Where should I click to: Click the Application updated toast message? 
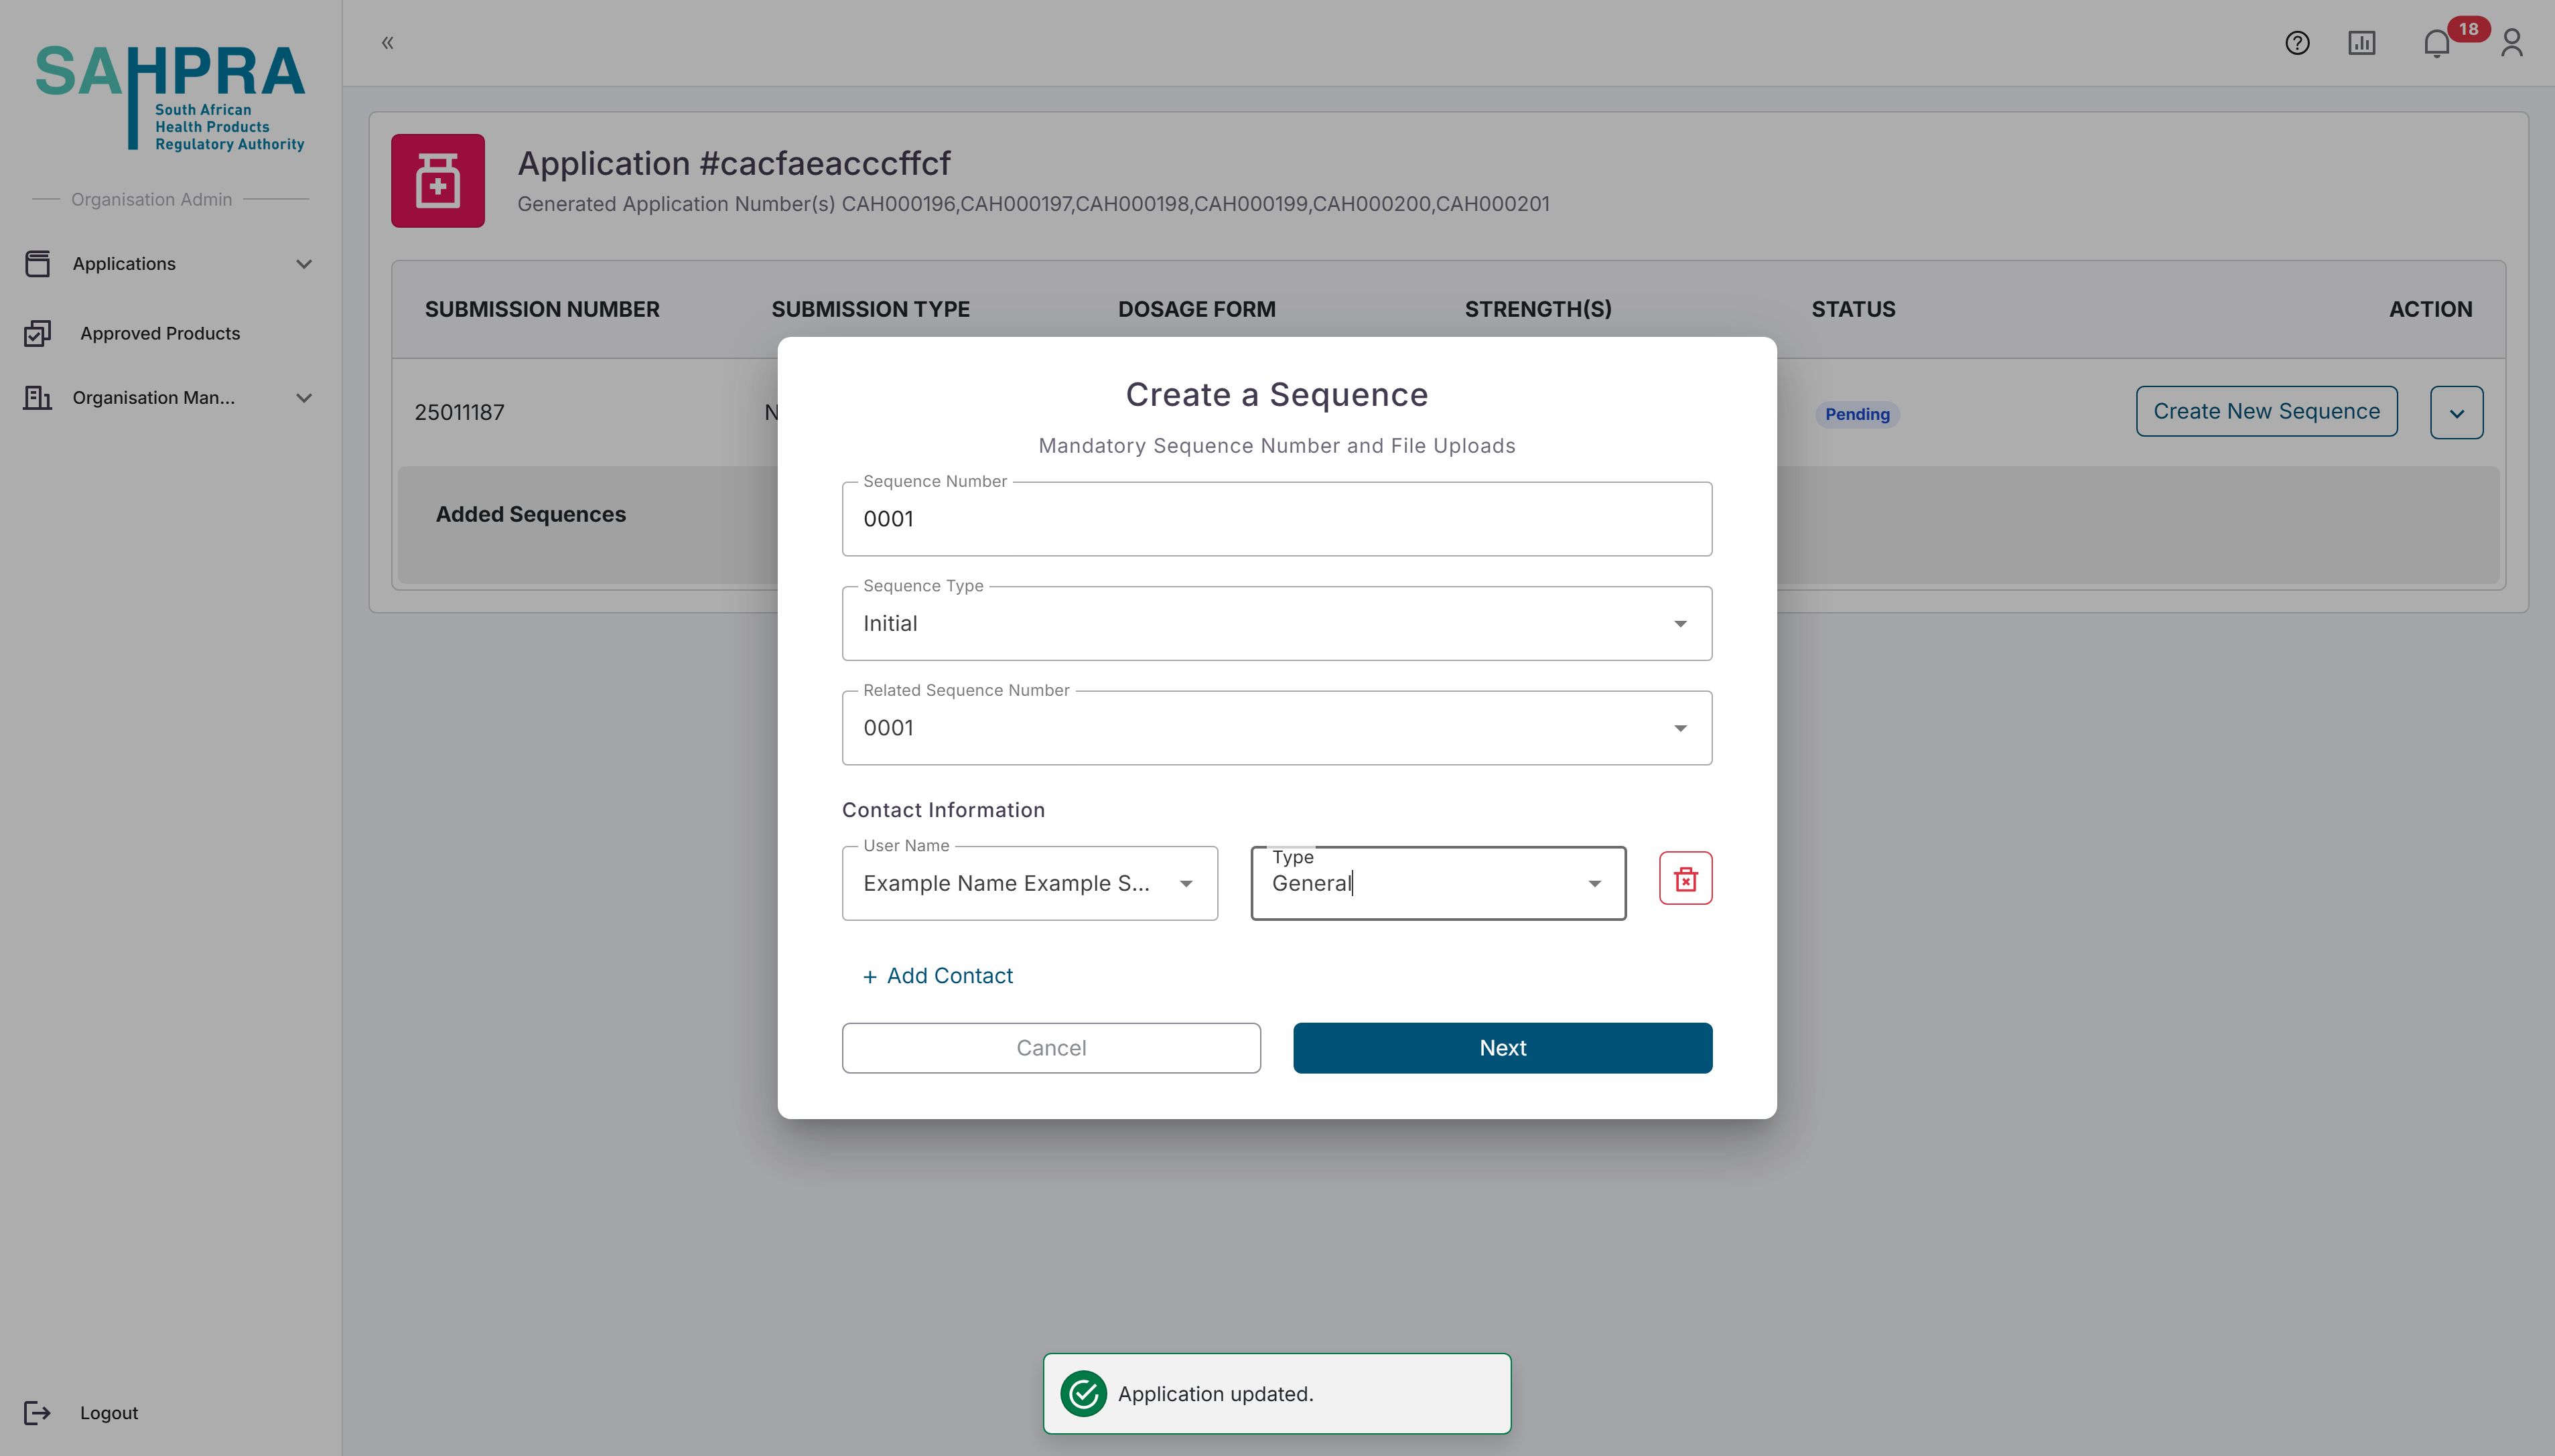(1277, 1394)
